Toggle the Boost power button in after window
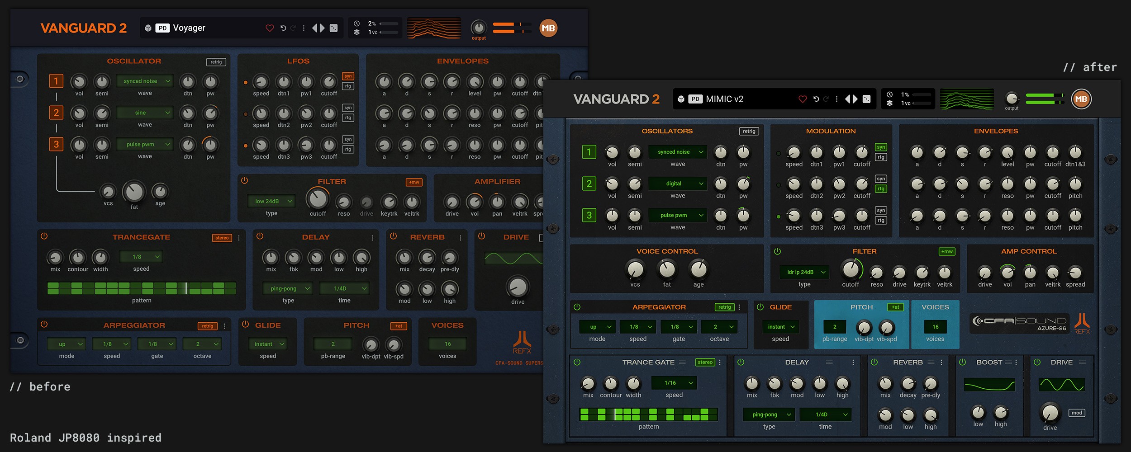This screenshot has width=1131, height=452. (x=962, y=362)
